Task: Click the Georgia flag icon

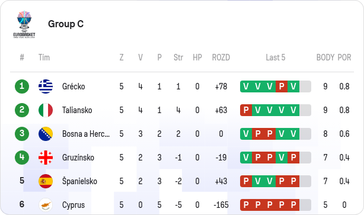Action: pyautogui.click(x=46, y=158)
